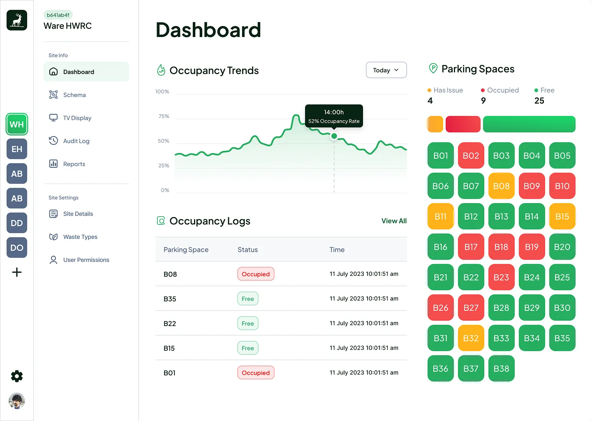Click the green Free bar segment
The width and height of the screenshot is (592, 421).
click(x=529, y=124)
